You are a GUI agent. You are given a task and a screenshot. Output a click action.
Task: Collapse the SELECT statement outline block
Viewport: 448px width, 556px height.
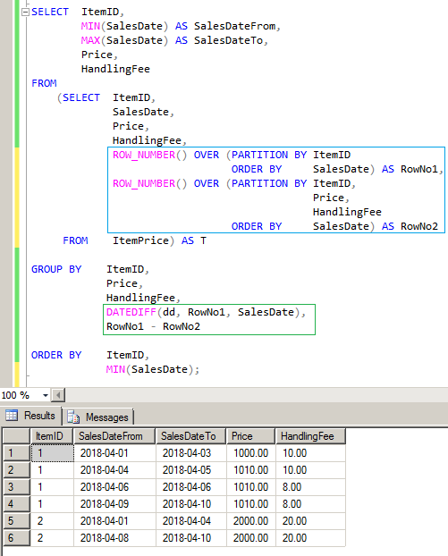25,12
